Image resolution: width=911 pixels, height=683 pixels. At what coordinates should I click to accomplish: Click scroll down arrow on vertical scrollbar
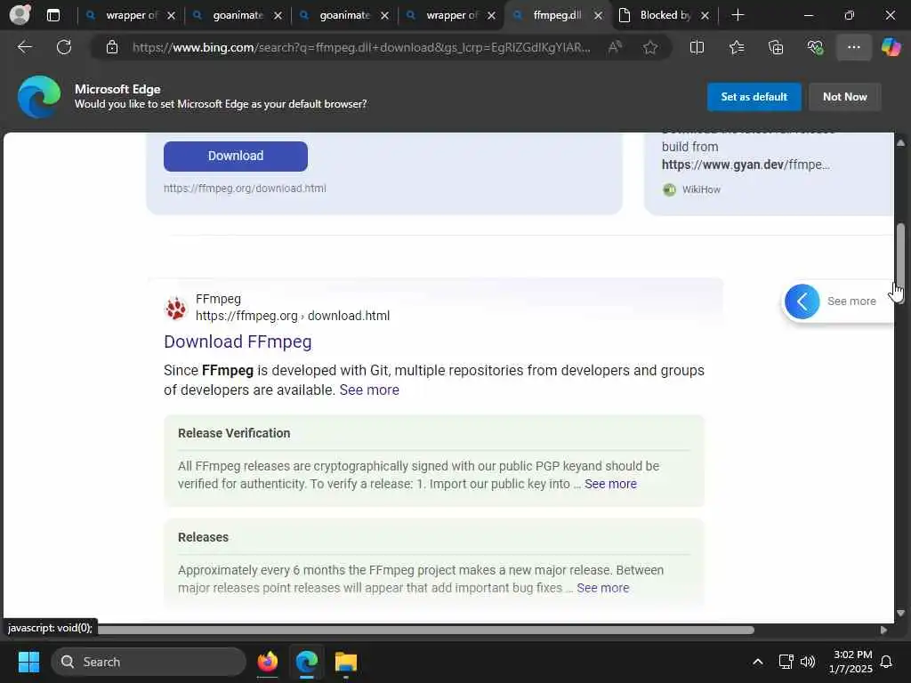point(900,613)
